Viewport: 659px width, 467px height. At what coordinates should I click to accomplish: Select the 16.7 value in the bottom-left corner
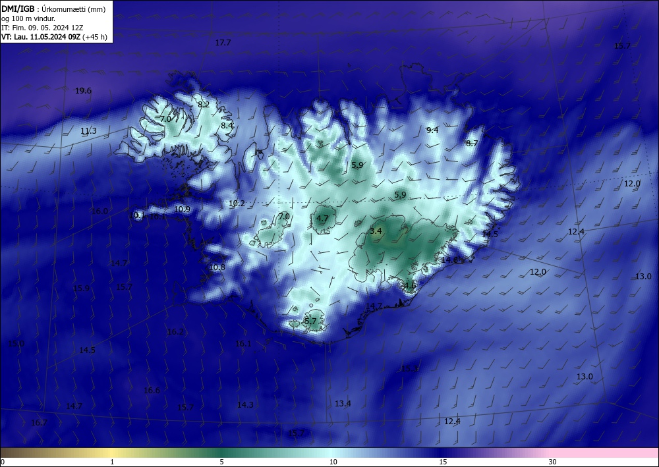(x=39, y=423)
